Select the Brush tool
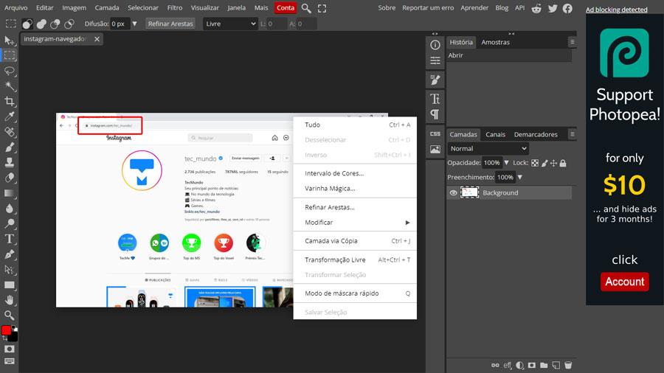The image size is (664, 373). pyautogui.click(x=9, y=147)
